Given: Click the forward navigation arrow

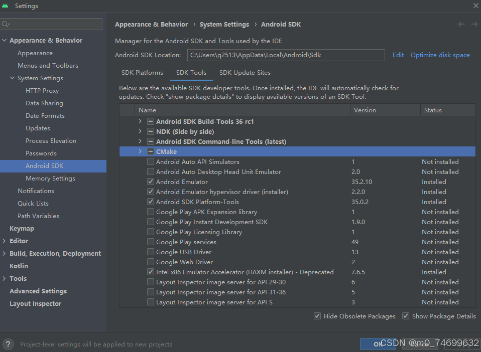Looking at the screenshot, I should click(x=474, y=24).
